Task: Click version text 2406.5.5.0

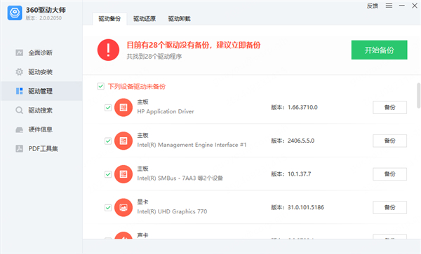Action: click(301, 141)
